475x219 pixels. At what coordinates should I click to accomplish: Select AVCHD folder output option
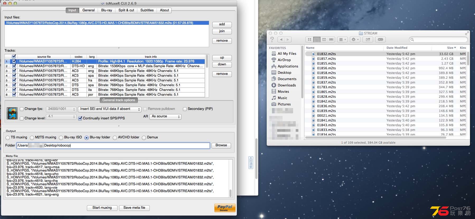point(115,138)
